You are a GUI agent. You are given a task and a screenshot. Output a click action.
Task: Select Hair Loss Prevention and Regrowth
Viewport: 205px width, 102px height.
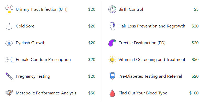[x=152, y=26]
